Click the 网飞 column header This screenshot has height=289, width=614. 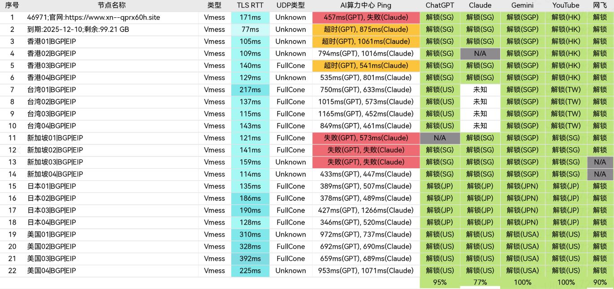600,5
